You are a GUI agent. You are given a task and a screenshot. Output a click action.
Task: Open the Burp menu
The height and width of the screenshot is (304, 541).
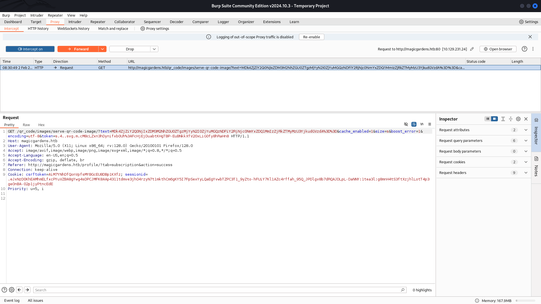coord(6,15)
